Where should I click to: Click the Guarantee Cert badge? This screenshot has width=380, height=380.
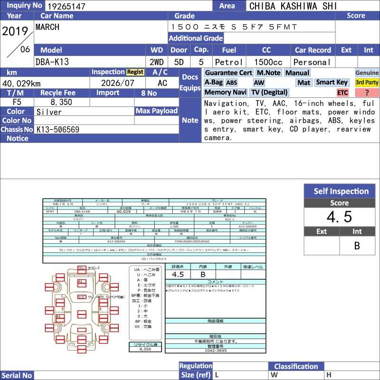[x=228, y=73]
